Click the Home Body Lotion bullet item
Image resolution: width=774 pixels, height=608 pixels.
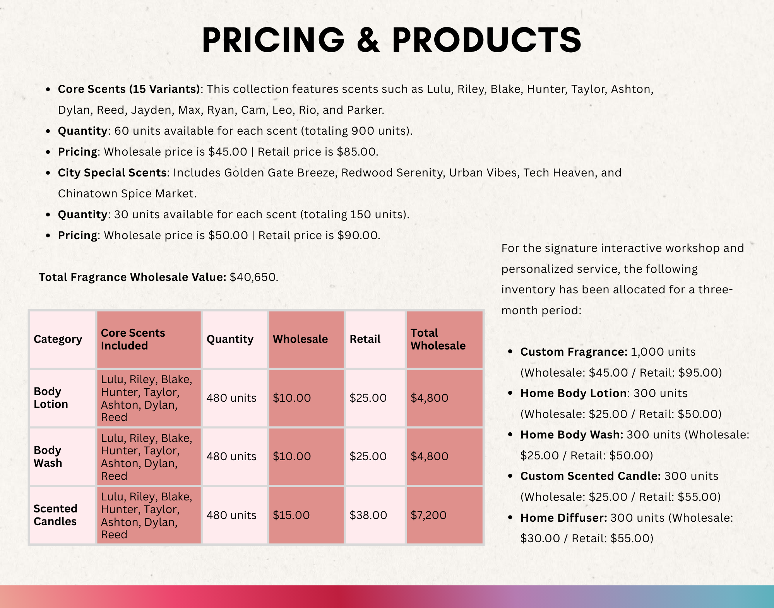pos(621,404)
